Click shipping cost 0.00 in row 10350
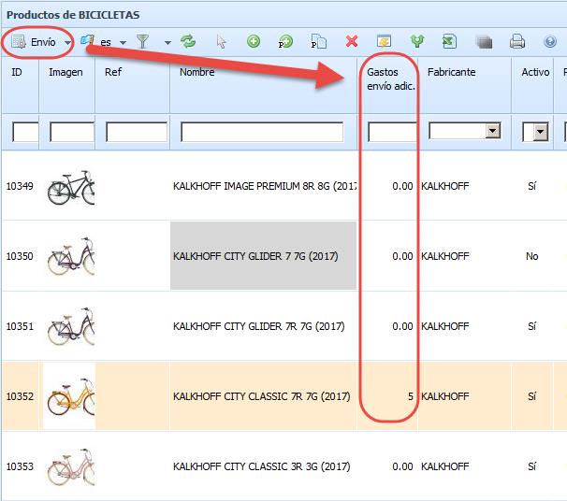This screenshot has width=567, height=501. point(402,256)
